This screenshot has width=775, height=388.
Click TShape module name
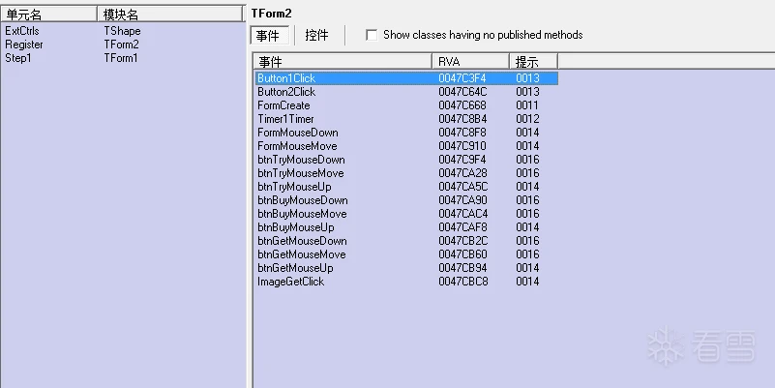click(122, 31)
